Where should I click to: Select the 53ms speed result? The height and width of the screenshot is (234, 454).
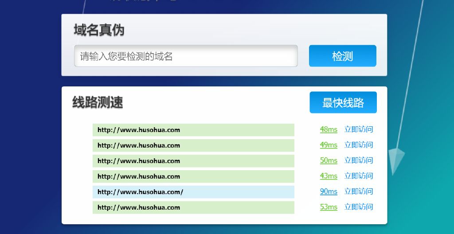[329, 207]
